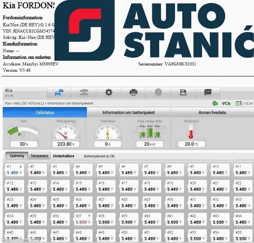Image resolution: width=254 pixels, height=243 pixels.
Task: Select the Spänning toggle button
Action: pyautogui.click(x=17, y=156)
